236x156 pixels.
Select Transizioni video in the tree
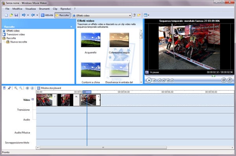[14, 35]
